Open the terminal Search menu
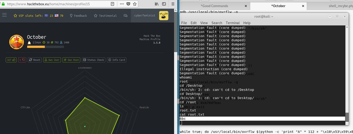353x134 pixels. click(x=217, y=23)
